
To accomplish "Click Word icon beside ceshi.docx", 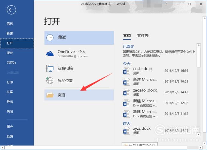I will (x=127, y=71).
